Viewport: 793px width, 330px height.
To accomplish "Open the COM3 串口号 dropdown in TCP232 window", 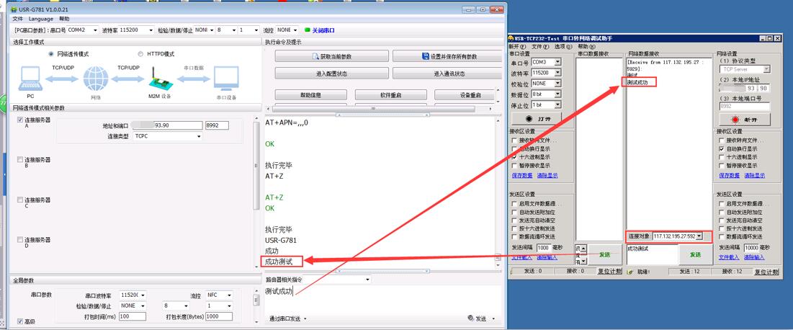I will pos(557,62).
